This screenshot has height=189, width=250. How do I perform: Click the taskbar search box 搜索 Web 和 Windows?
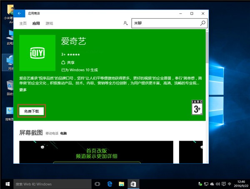tap(52, 184)
